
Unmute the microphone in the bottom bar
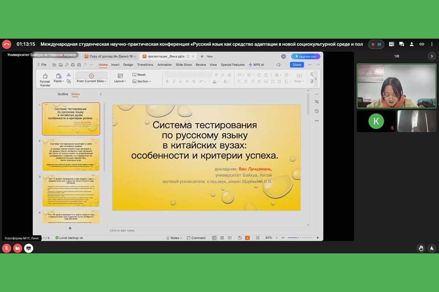pyautogui.click(x=7, y=248)
